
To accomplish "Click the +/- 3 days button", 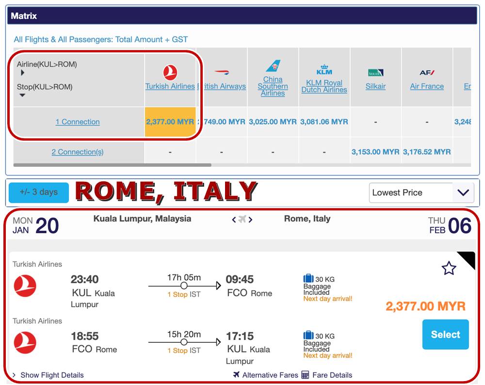I will (39, 192).
